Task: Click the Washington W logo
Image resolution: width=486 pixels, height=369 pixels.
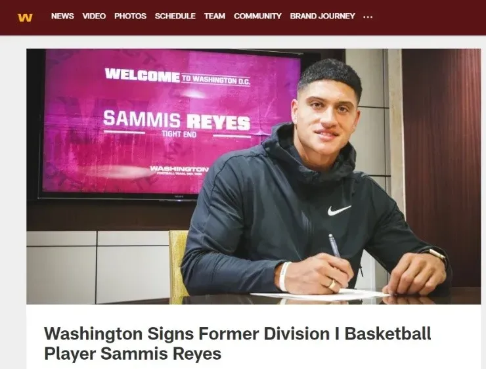Action: pyautogui.click(x=25, y=17)
